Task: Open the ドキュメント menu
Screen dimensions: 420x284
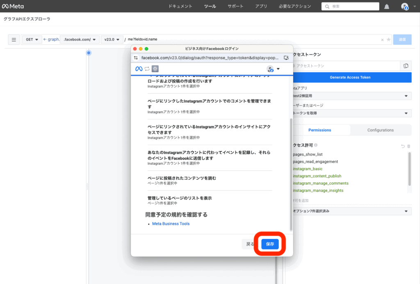Action: (180, 6)
